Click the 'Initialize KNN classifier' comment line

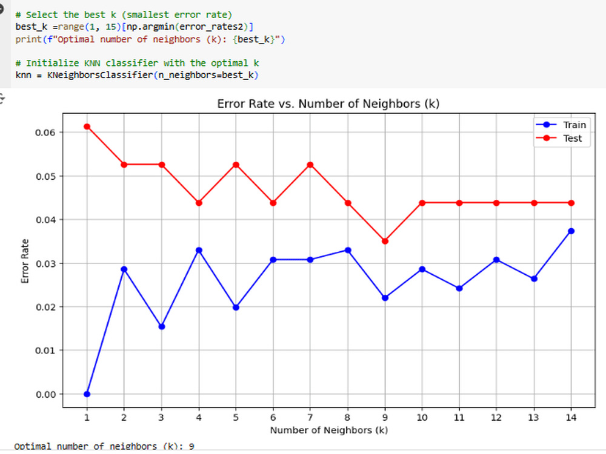(137, 63)
